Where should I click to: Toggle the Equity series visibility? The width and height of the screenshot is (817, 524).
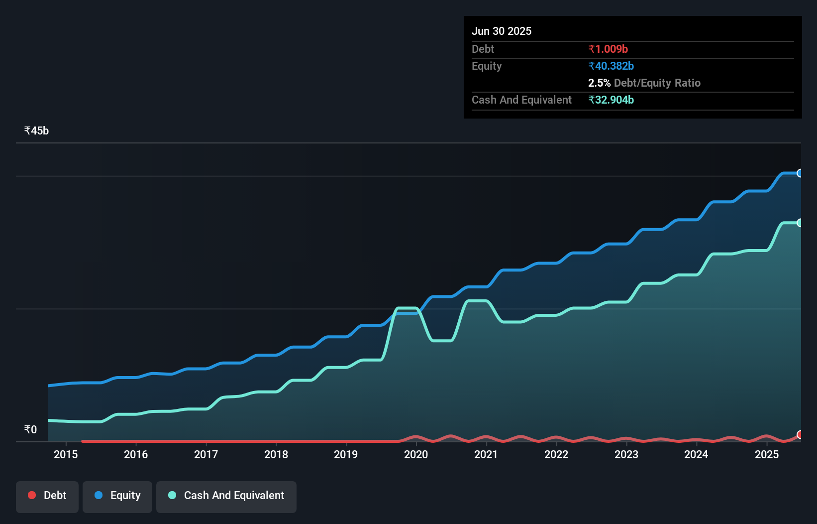point(117,495)
